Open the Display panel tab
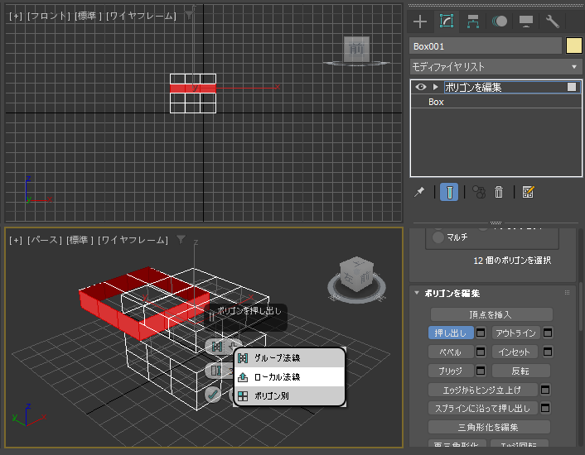The width and height of the screenshot is (585, 455). [x=526, y=22]
